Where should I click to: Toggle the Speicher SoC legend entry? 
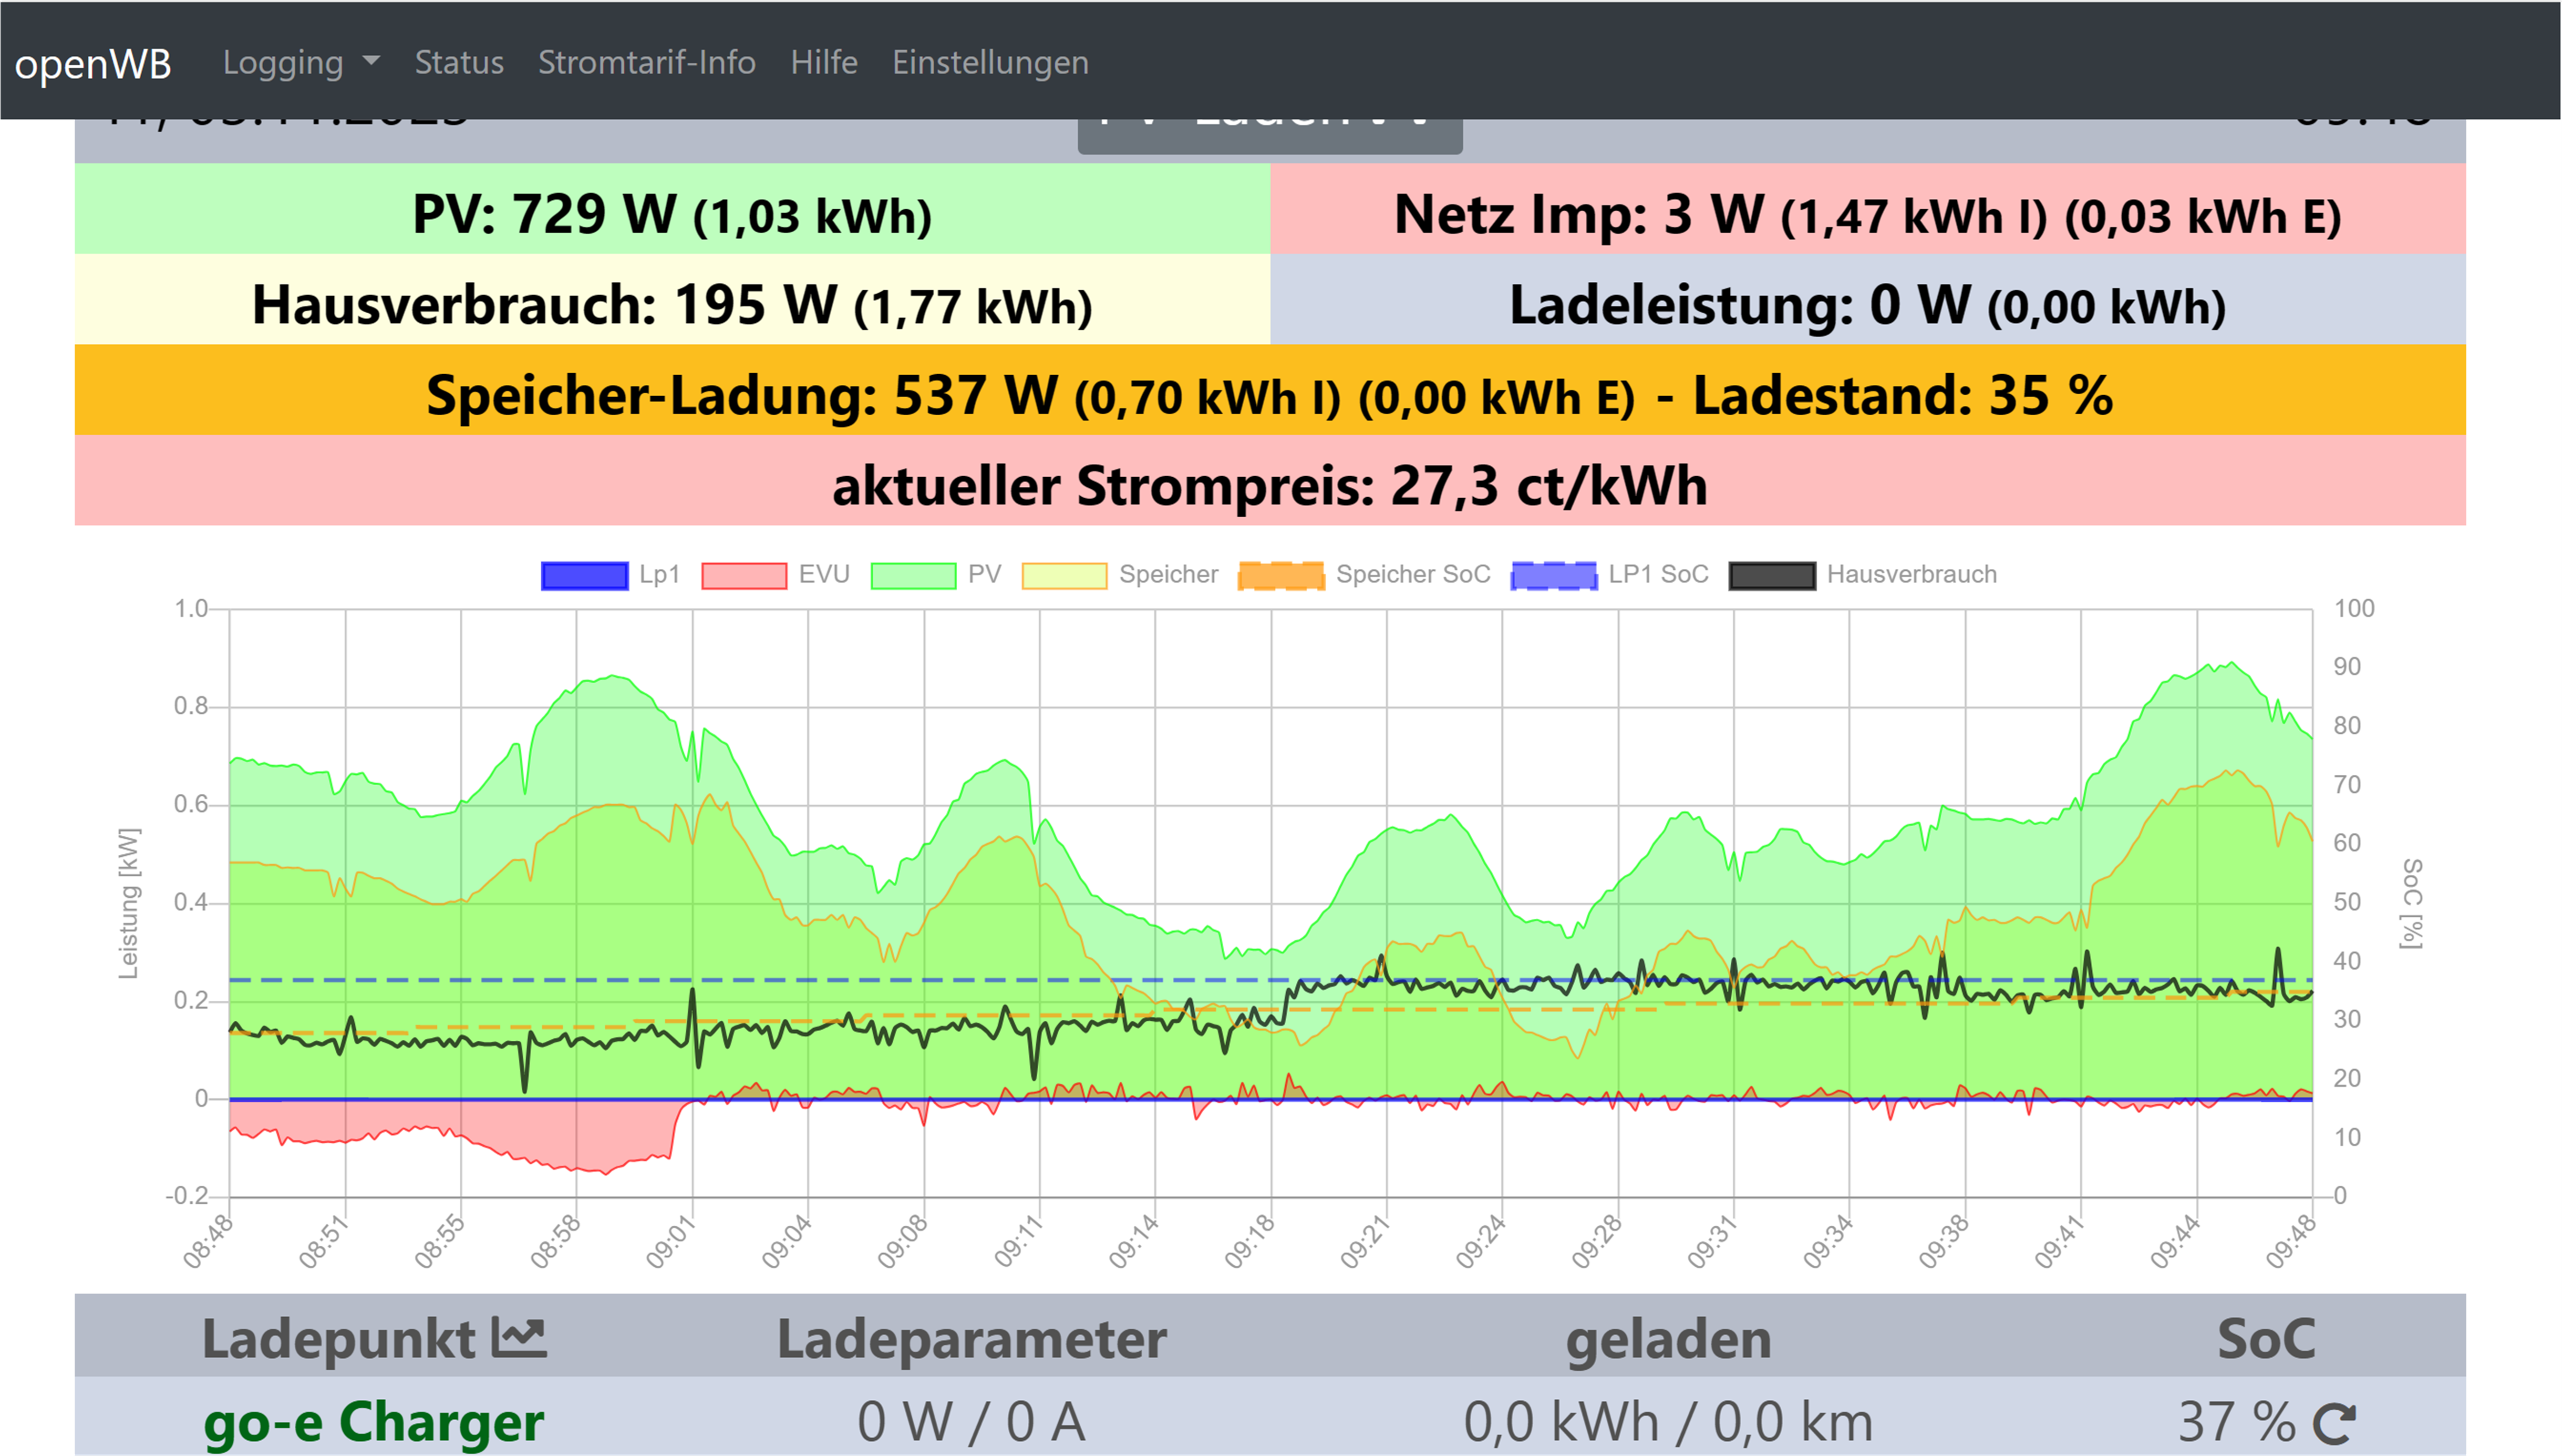1281,575
